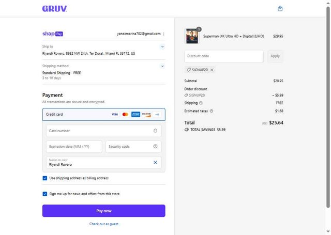Open the Security code help icon

click(155, 146)
